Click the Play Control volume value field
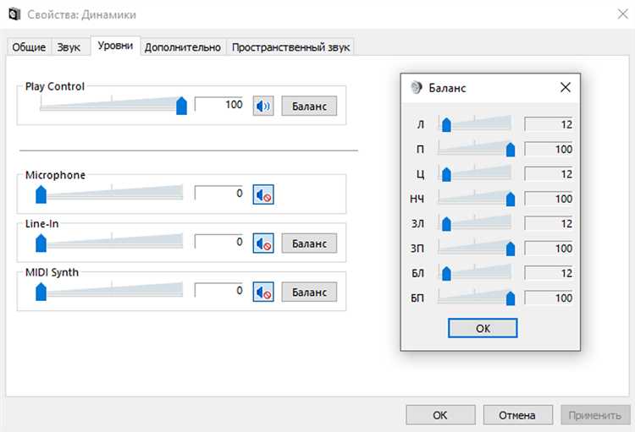The width and height of the screenshot is (635, 432). click(x=220, y=105)
